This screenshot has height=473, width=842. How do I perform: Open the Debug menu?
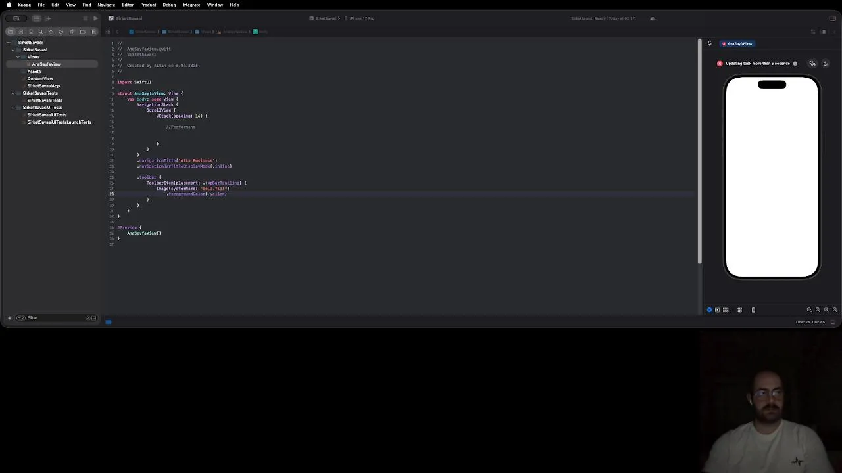[169, 5]
